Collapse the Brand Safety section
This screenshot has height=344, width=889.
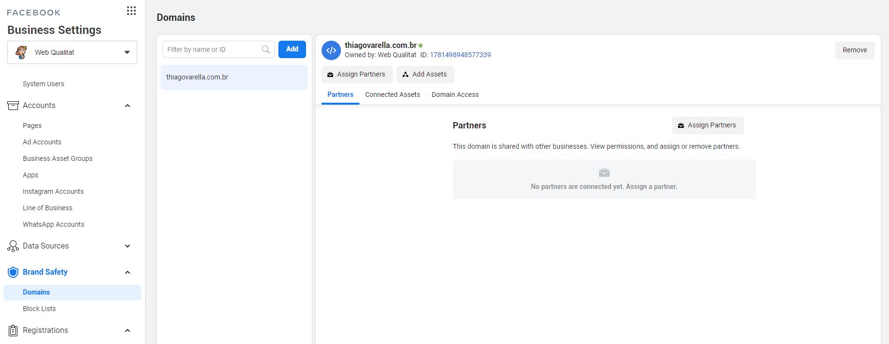click(128, 272)
